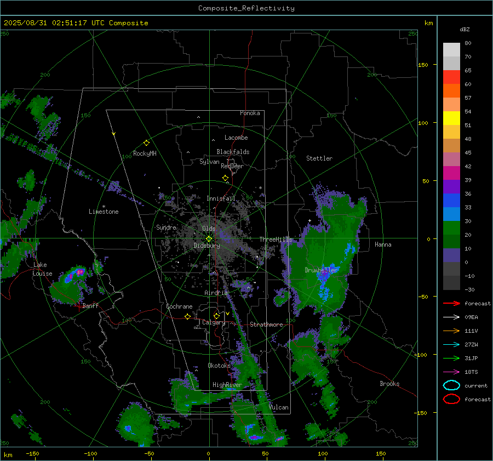Image resolution: width=493 pixels, height=461 pixels.
Task: Select the light blue 30-33 dBZ swatch
Action: click(x=451, y=214)
